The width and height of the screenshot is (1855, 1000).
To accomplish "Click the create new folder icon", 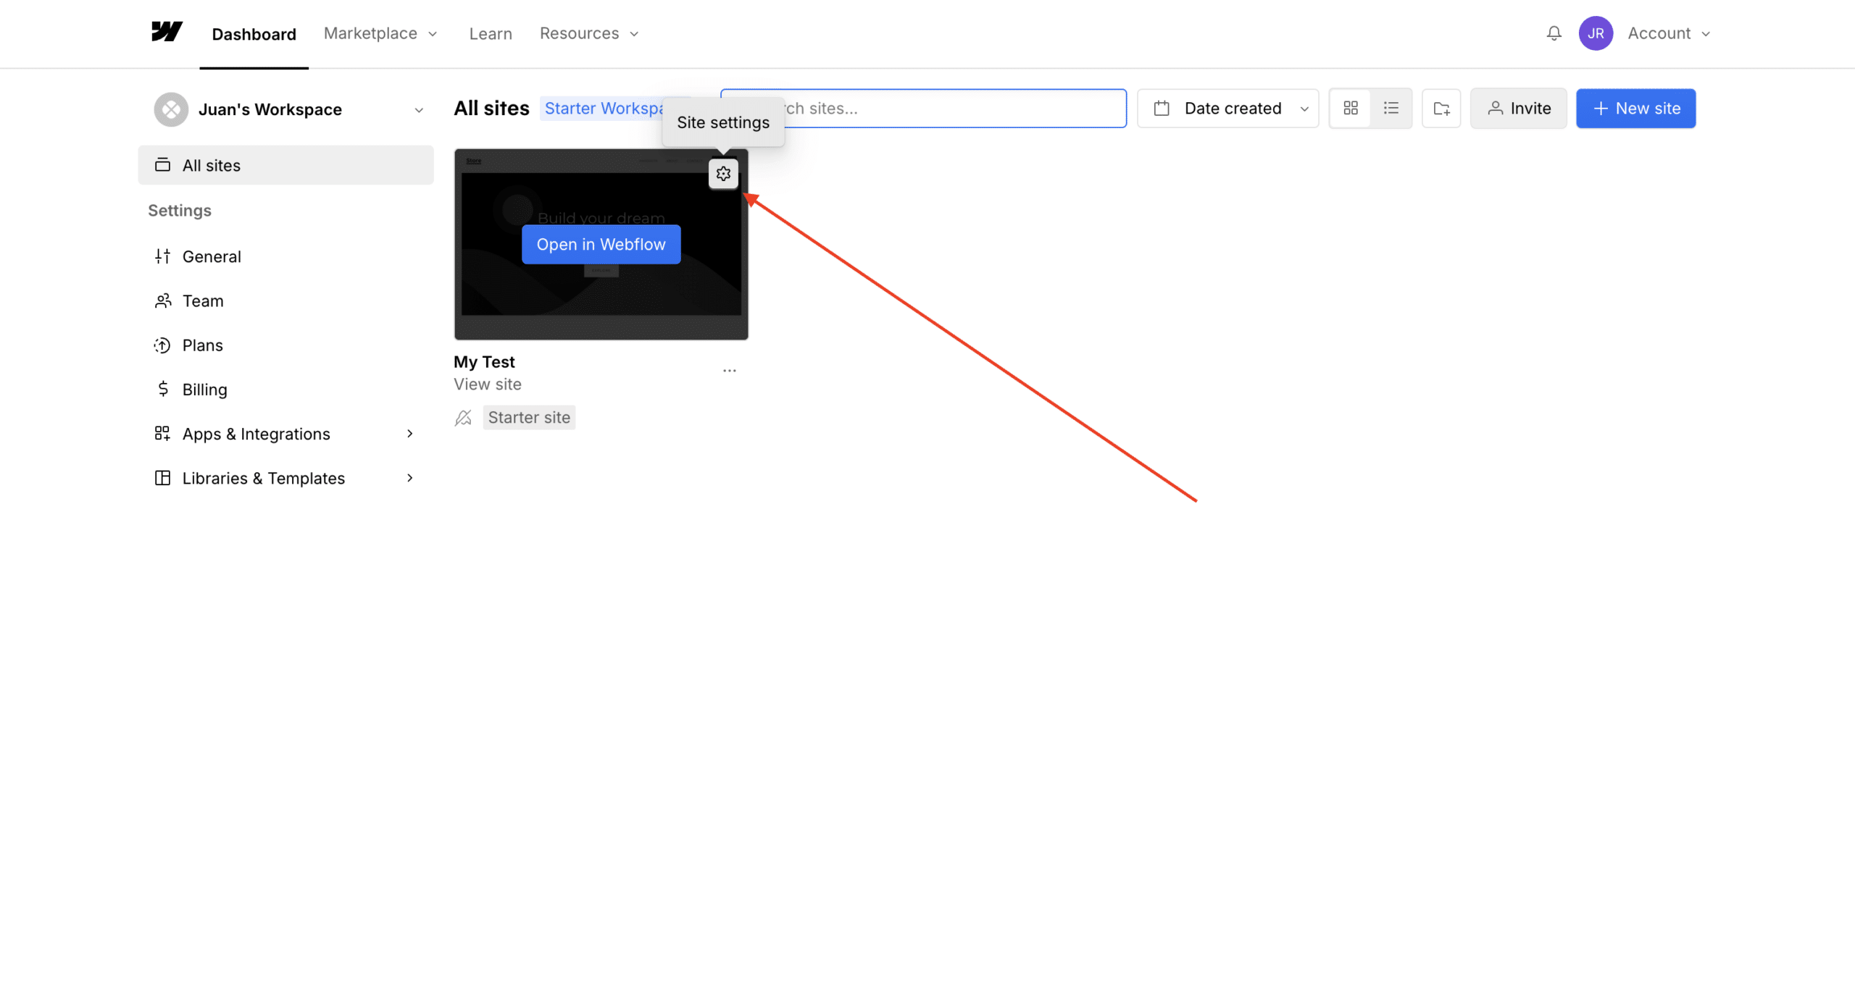I will 1441,108.
